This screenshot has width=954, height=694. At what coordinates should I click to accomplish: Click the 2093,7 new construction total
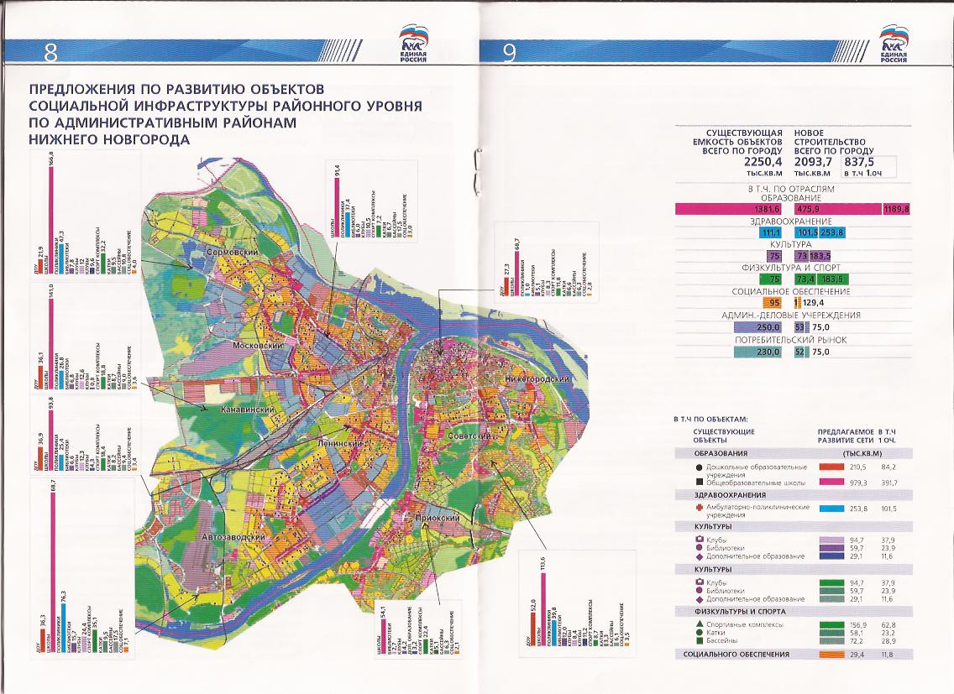tap(814, 163)
